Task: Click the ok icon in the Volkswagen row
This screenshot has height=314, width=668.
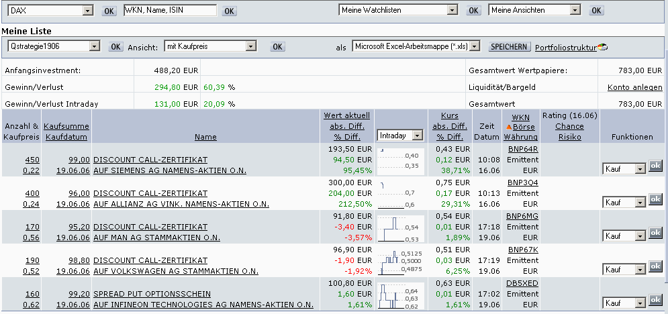Action: (655, 267)
